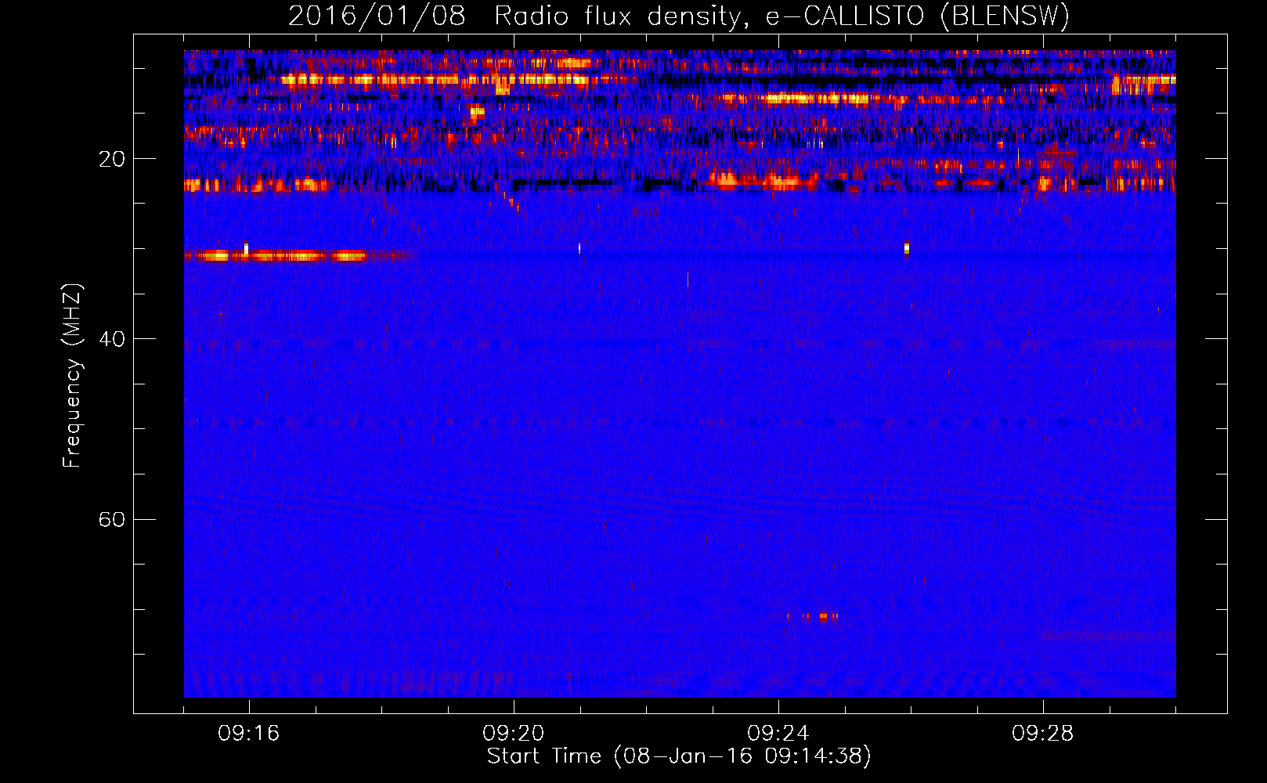This screenshot has width=1267, height=783.
Task: Click the time tick label '09:24'
Action: [778, 733]
